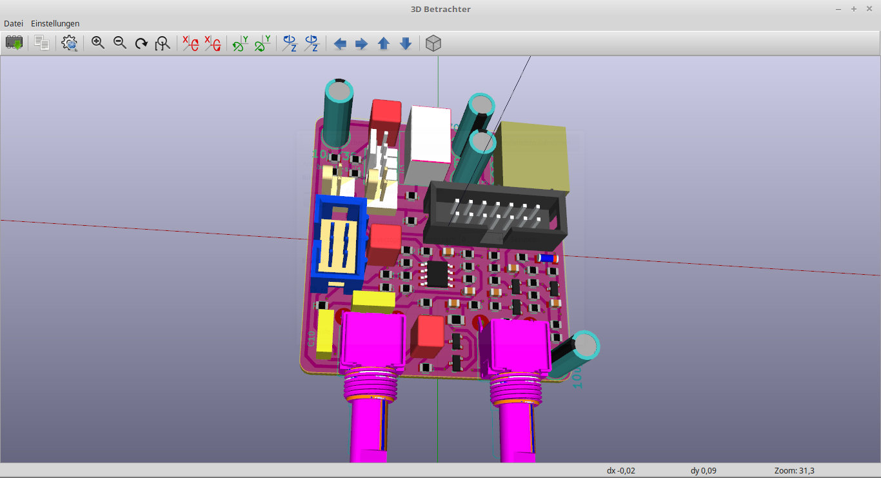Move view right with right arrow

[x=362, y=43]
